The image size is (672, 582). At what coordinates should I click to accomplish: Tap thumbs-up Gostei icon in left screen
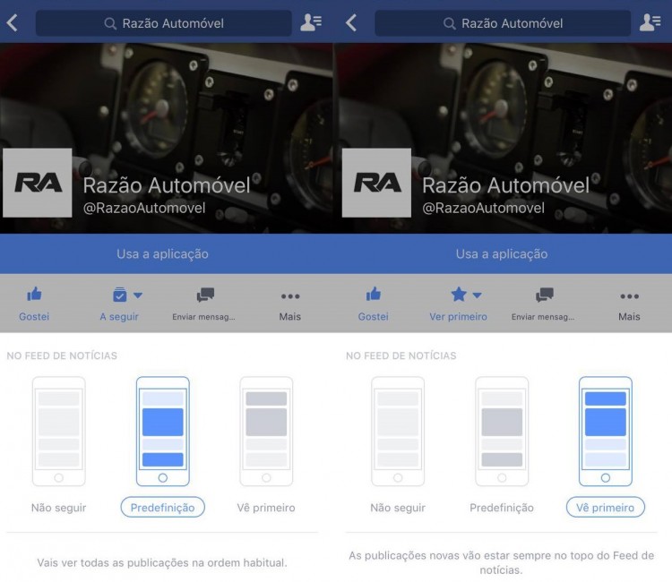[34, 295]
